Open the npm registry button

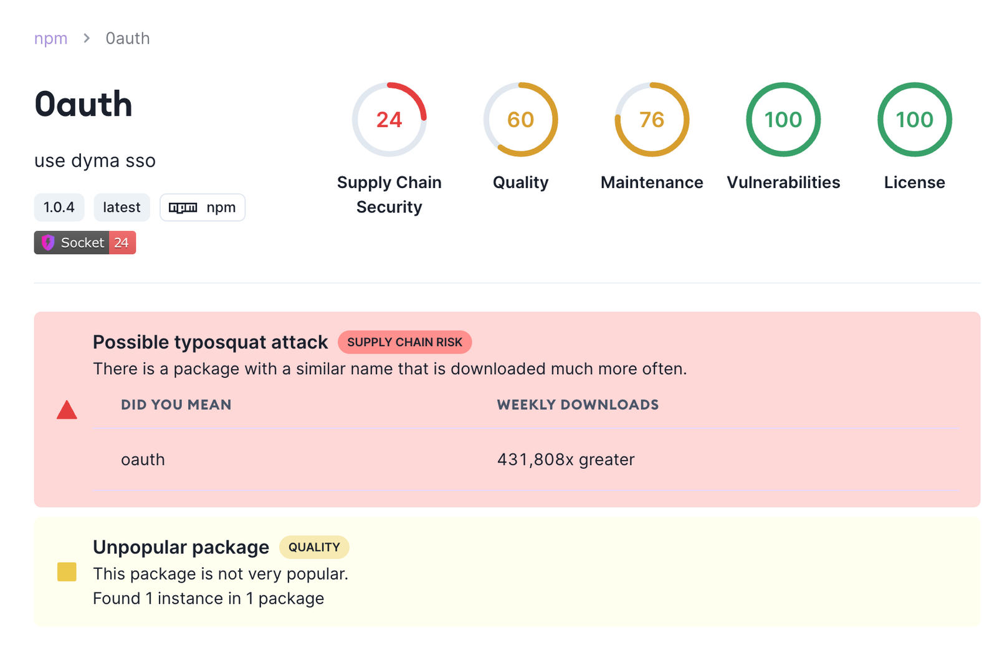[203, 207]
